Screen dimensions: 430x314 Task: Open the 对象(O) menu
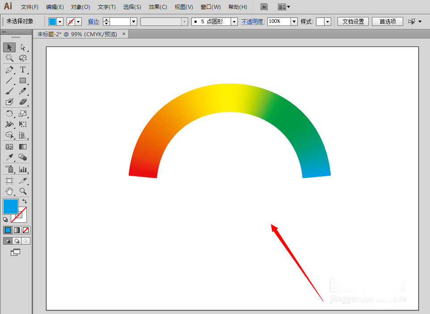80,7
